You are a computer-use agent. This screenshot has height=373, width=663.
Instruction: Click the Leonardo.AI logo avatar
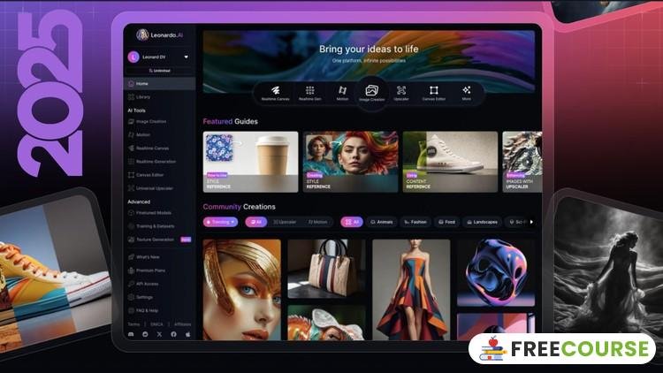pyautogui.click(x=142, y=34)
